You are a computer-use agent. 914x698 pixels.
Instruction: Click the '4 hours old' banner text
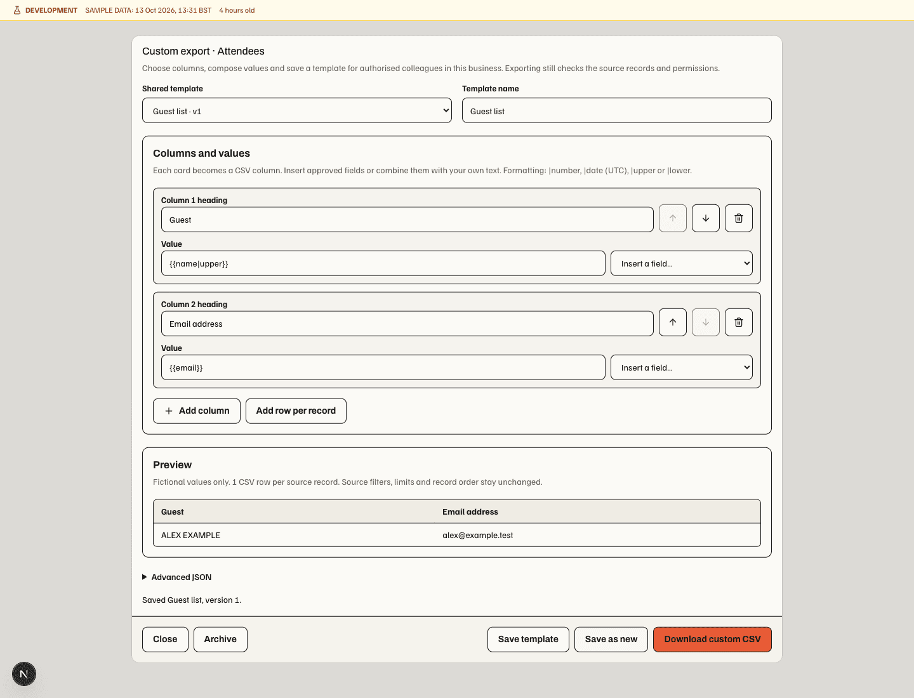point(237,10)
